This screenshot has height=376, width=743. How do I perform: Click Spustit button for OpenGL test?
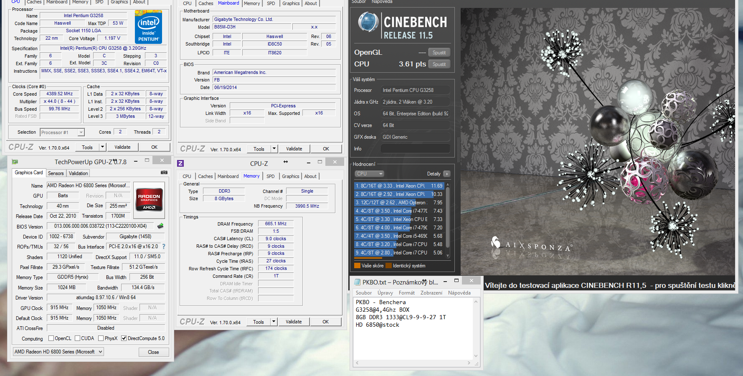click(439, 53)
